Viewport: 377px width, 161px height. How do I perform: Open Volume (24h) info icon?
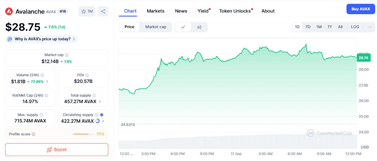[x=42, y=75]
